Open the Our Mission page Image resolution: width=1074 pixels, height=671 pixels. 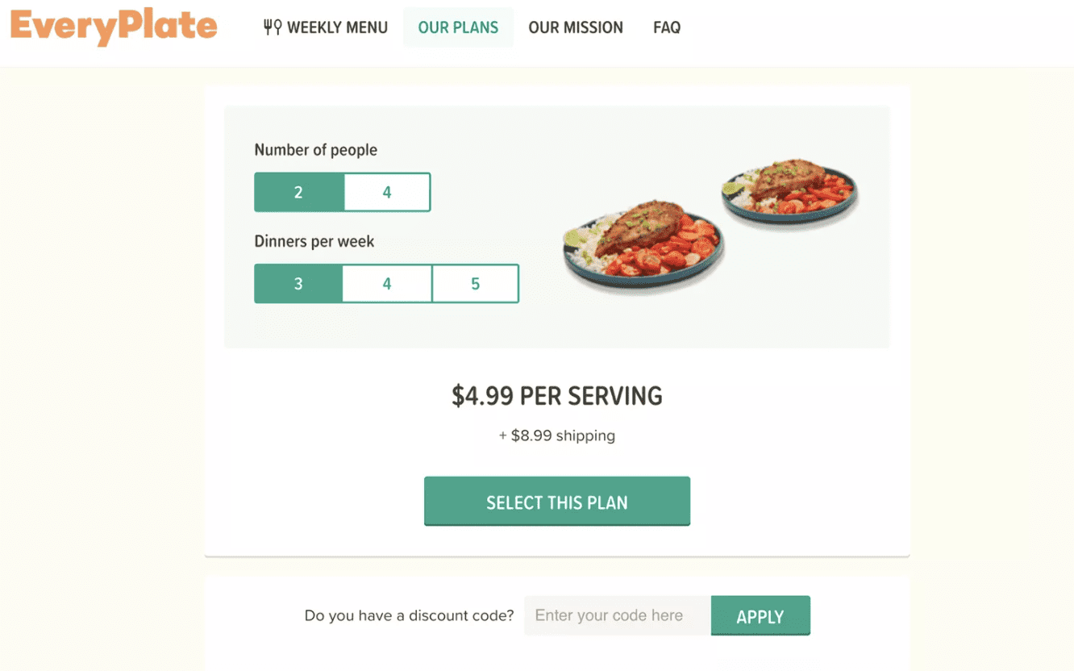point(576,27)
